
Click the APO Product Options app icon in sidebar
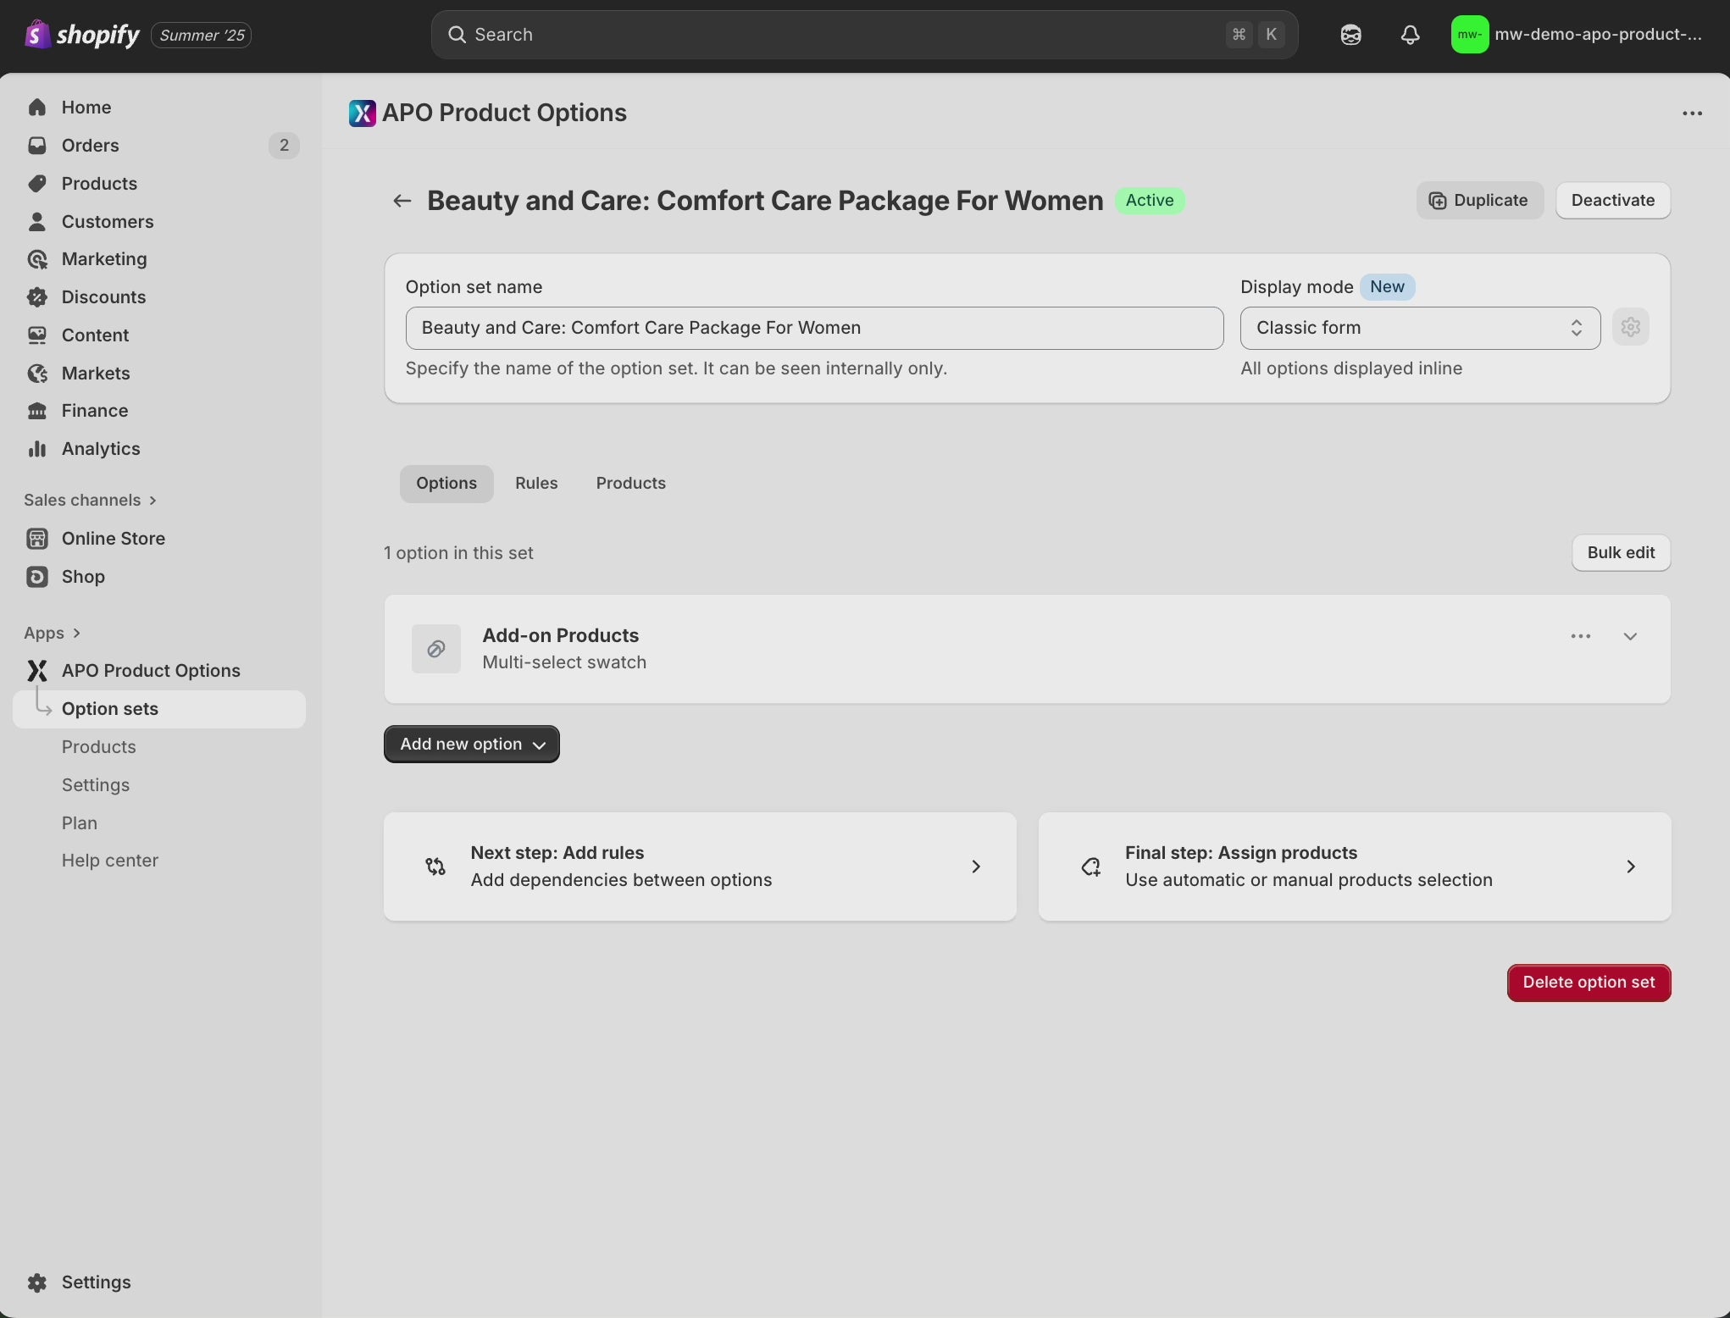pos(37,671)
